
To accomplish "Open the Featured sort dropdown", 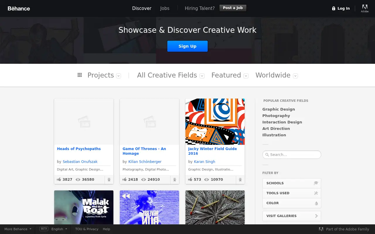I will (x=246, y=76).
